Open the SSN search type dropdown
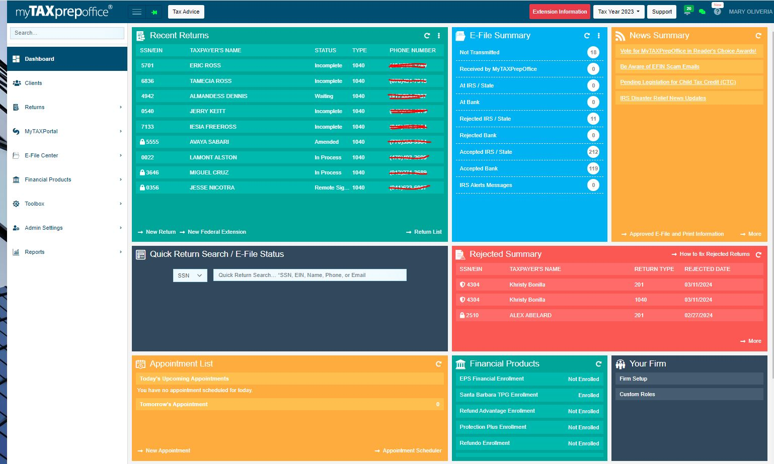Screen dimensions: 774x464 pyautogui.click(x=190, y=275)
